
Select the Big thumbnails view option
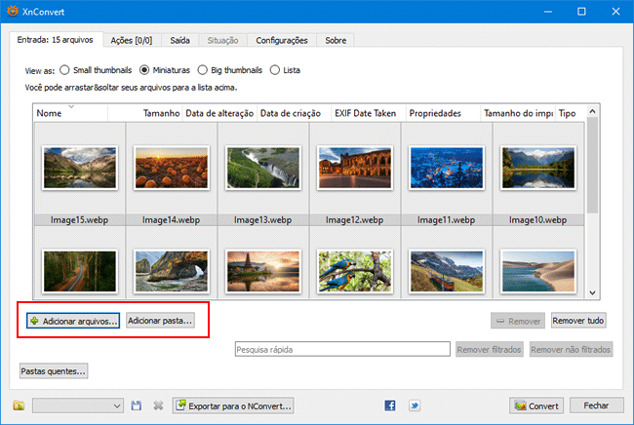pos(203,70)
